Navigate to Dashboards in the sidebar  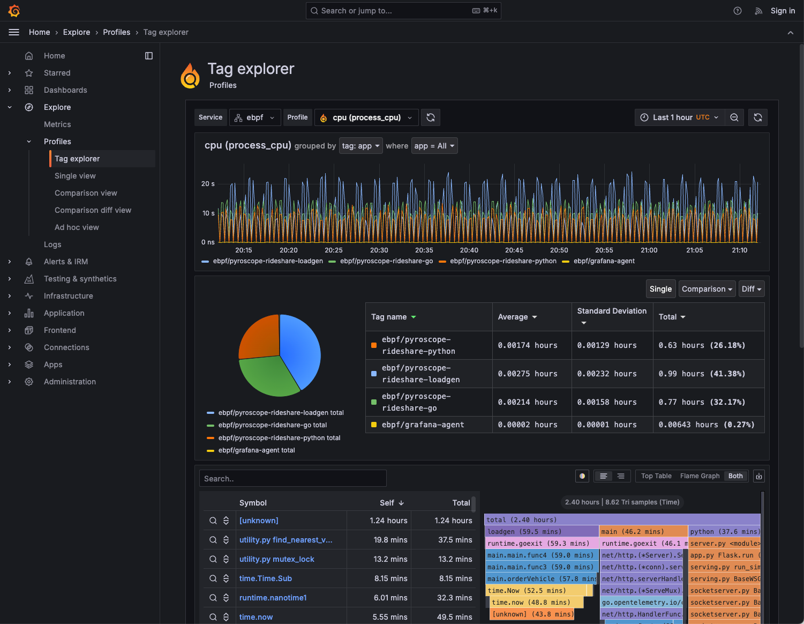pos(65,90)
